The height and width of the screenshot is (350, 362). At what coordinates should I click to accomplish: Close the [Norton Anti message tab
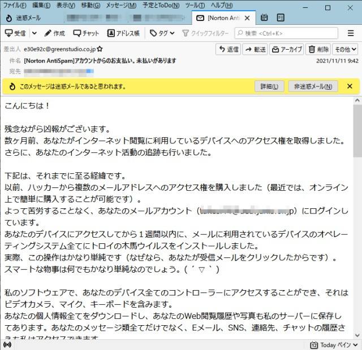(247, 18)
